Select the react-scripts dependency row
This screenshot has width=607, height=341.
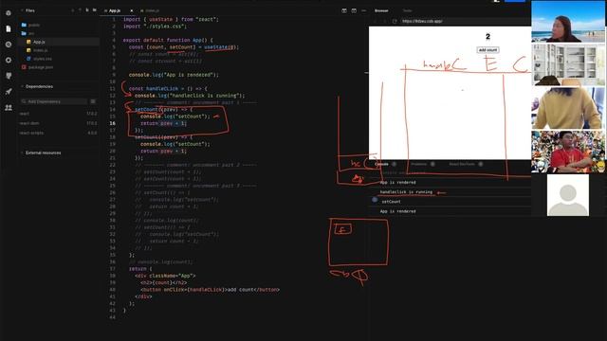[x=58, y=133]
